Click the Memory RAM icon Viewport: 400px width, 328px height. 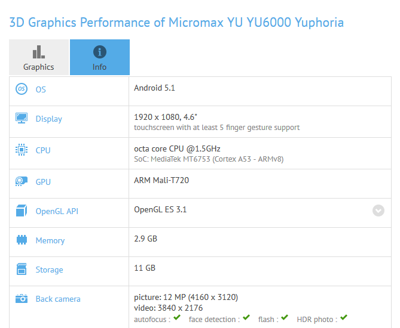click(x=22, y=240)
